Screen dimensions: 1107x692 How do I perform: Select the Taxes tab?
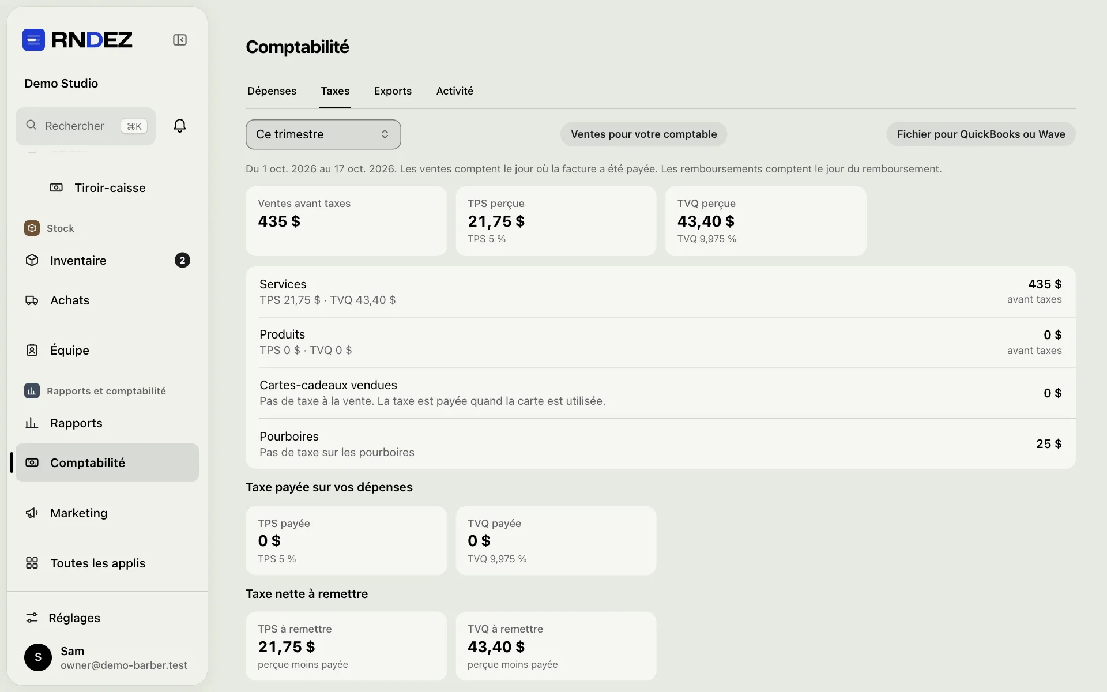coord(335,91)
